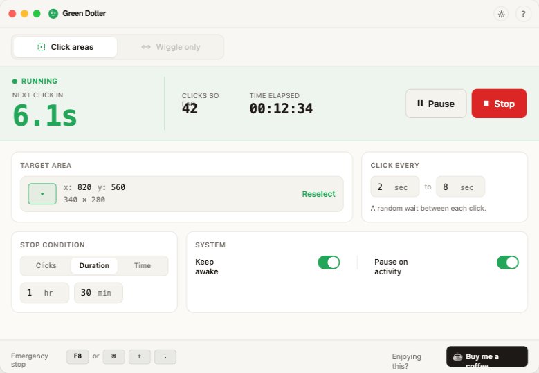Viewport: 539px width, 373px height.
Task: Click the Emergency stop label
Action: pyautogui.click(x=30, y=360)
